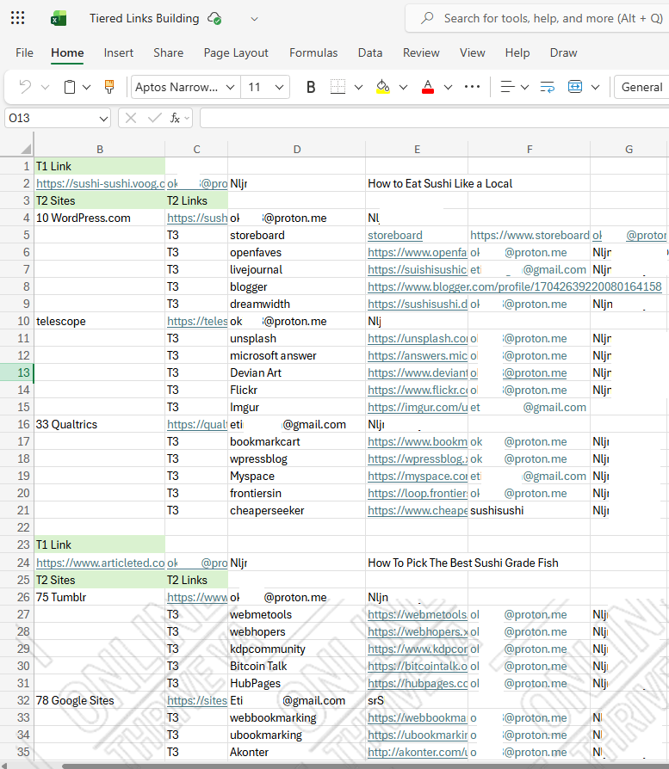Select the '33 Qualtrics' cell
Viewport: 669px width, 769px height.
pyautogui.click(x=100, y=424)
